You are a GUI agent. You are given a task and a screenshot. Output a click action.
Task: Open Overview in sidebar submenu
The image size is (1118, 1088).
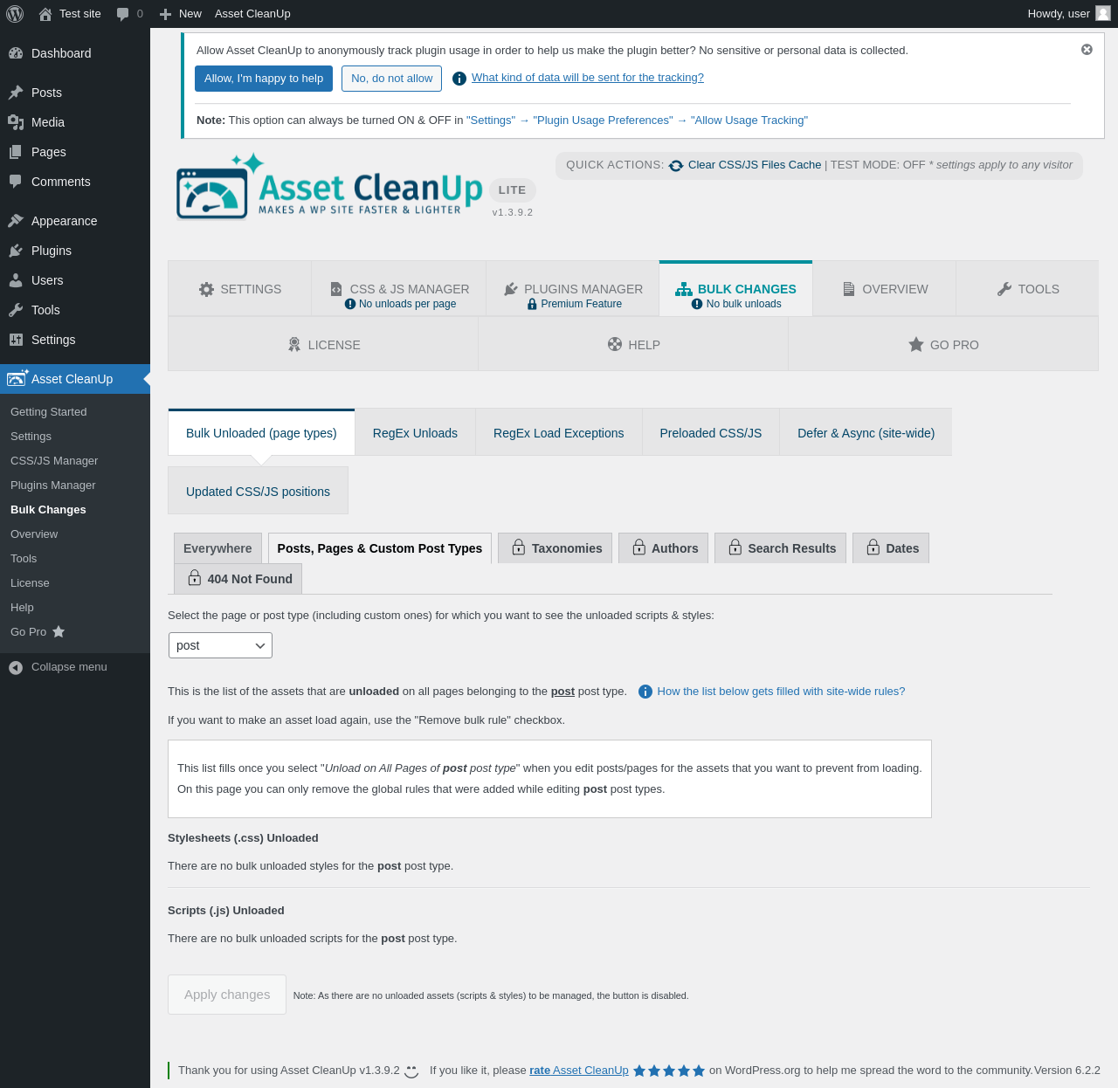click(x=34, y=534)
